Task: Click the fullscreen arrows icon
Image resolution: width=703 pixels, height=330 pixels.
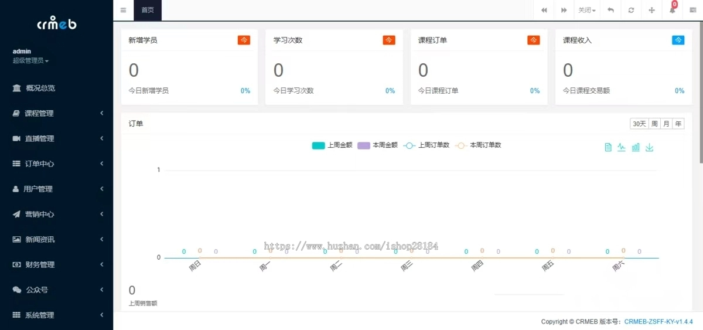Action: [651, 10]
